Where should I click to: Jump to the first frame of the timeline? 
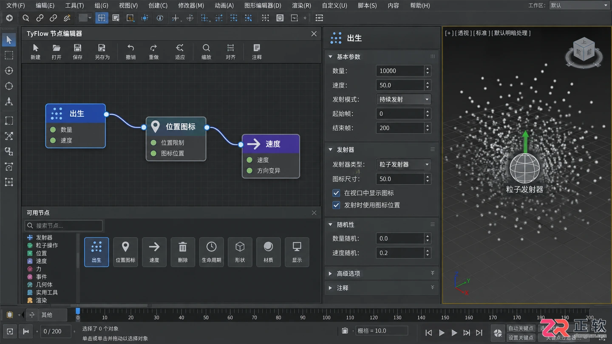coord(429,333)
